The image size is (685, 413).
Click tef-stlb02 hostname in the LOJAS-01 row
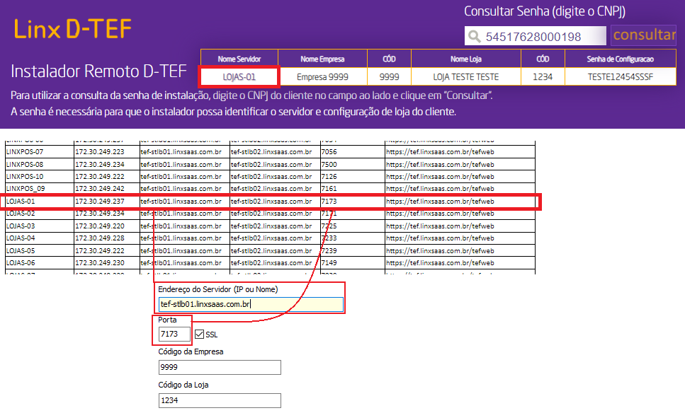(271, 202)
